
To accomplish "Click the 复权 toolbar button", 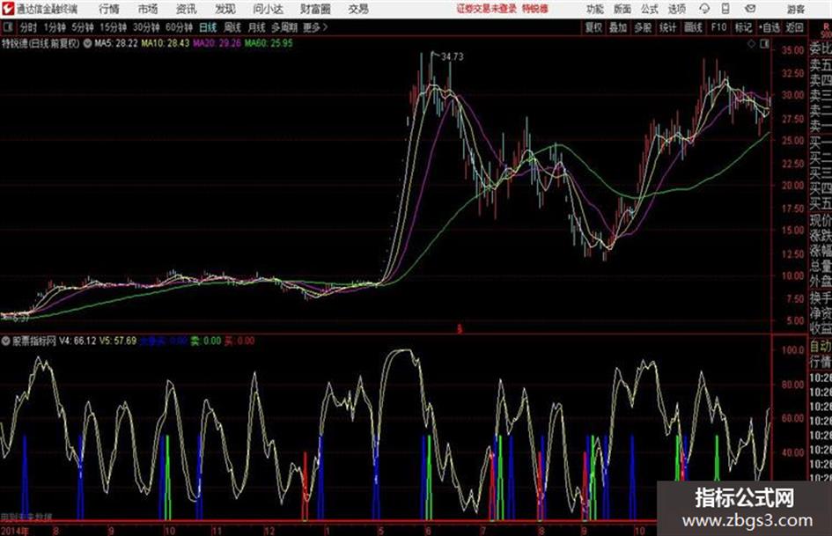I will point(593,27).
